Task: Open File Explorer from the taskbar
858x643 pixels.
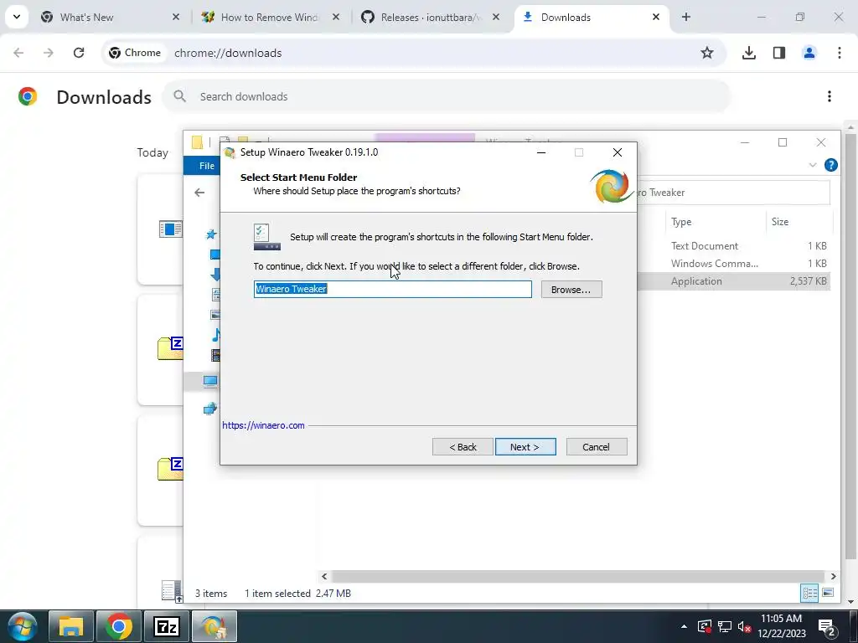Action: tap(71, 626)
